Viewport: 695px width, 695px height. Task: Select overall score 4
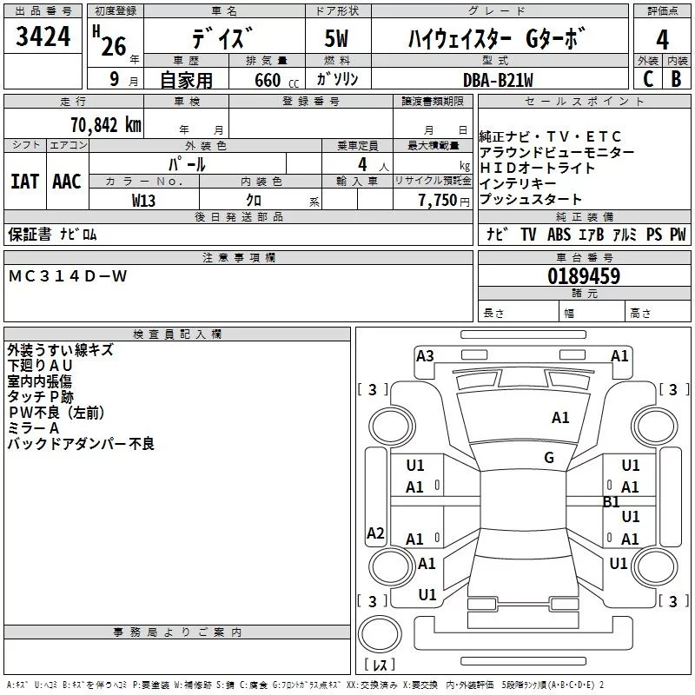662,40
